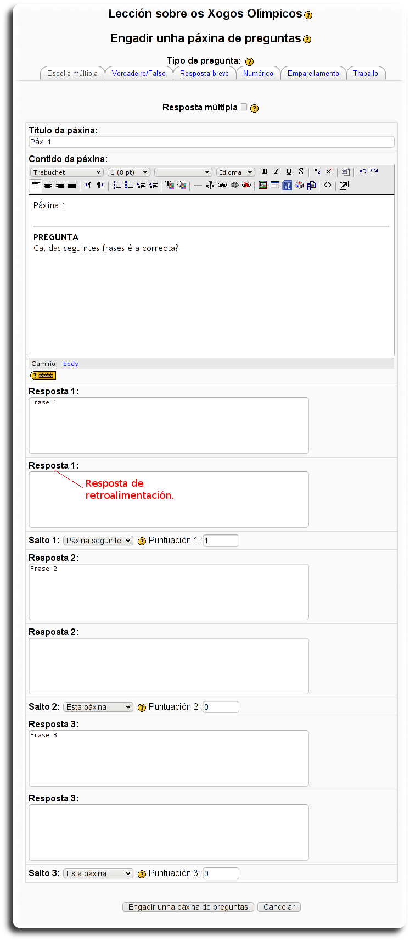Click the Engadir unha páxina de preguntas button
This screenshot has width=410, height=941.
point(188,907)
